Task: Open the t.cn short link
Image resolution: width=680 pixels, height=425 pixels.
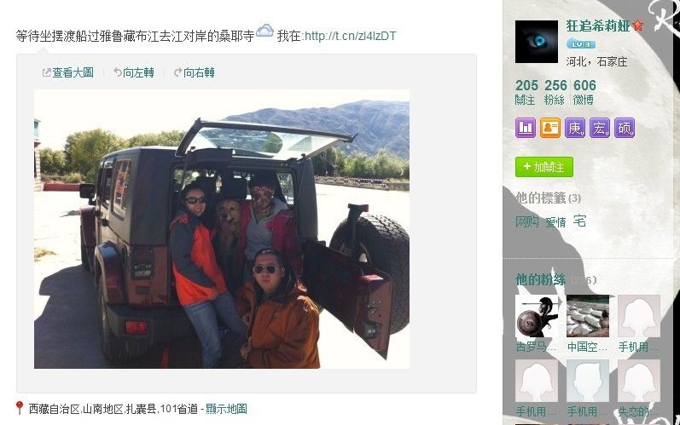Action: (x=350, y=36)
